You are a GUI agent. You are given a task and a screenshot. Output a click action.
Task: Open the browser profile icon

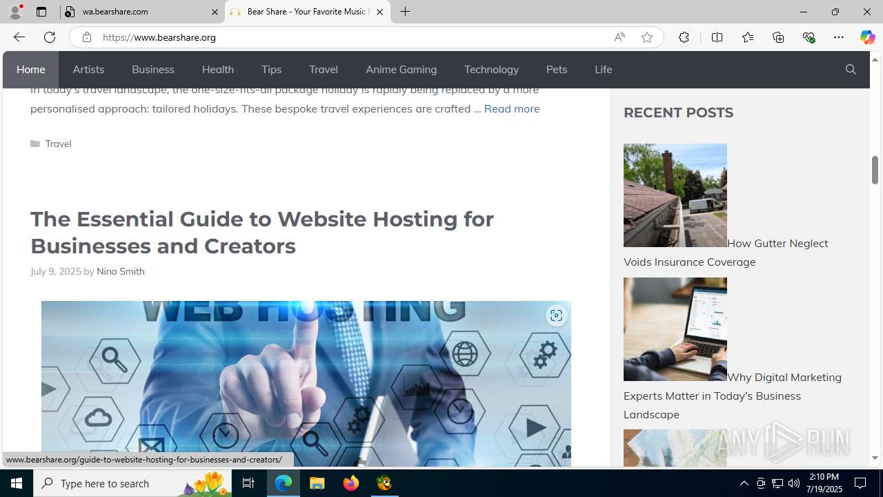point(15,12)
